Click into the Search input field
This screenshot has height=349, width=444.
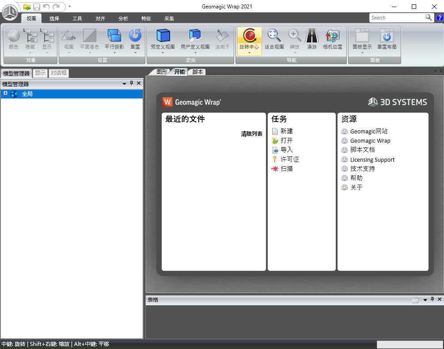pos(397,18)
